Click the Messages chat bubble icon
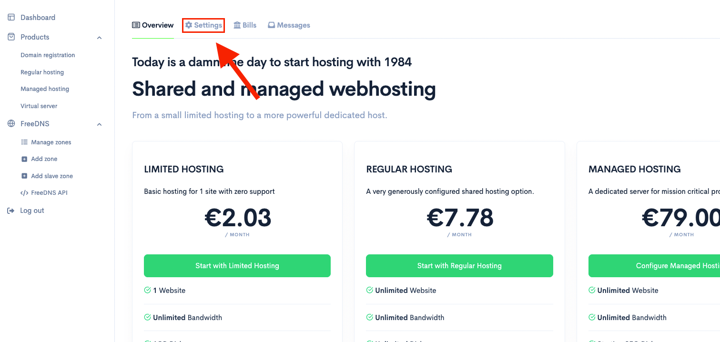 271,25
